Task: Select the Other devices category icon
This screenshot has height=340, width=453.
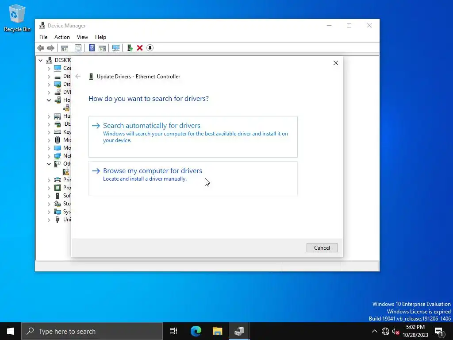Action: pos(58,164)
